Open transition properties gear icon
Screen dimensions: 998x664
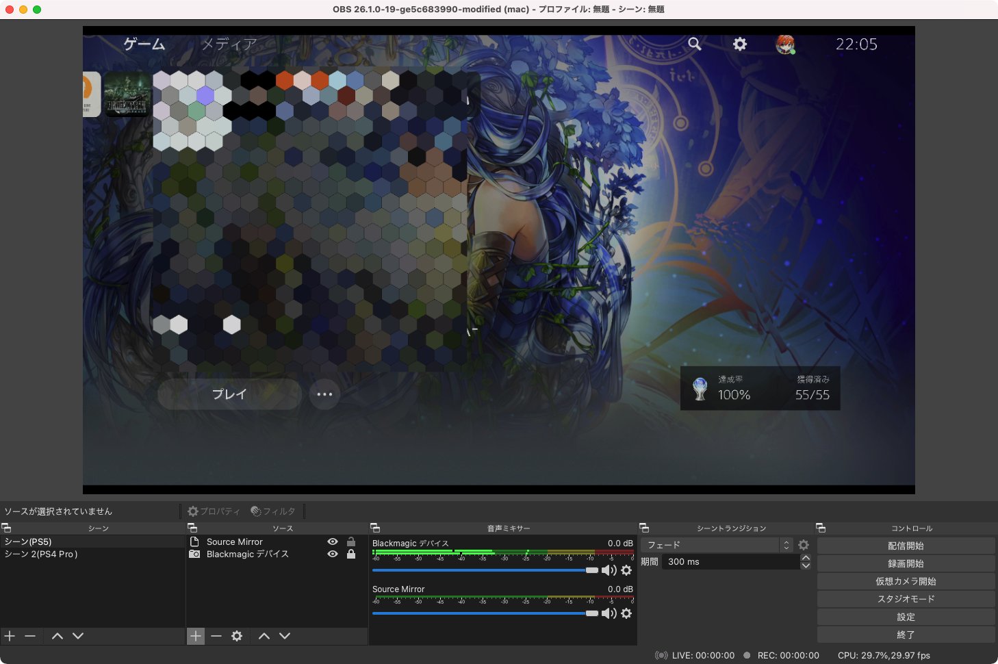804,545
